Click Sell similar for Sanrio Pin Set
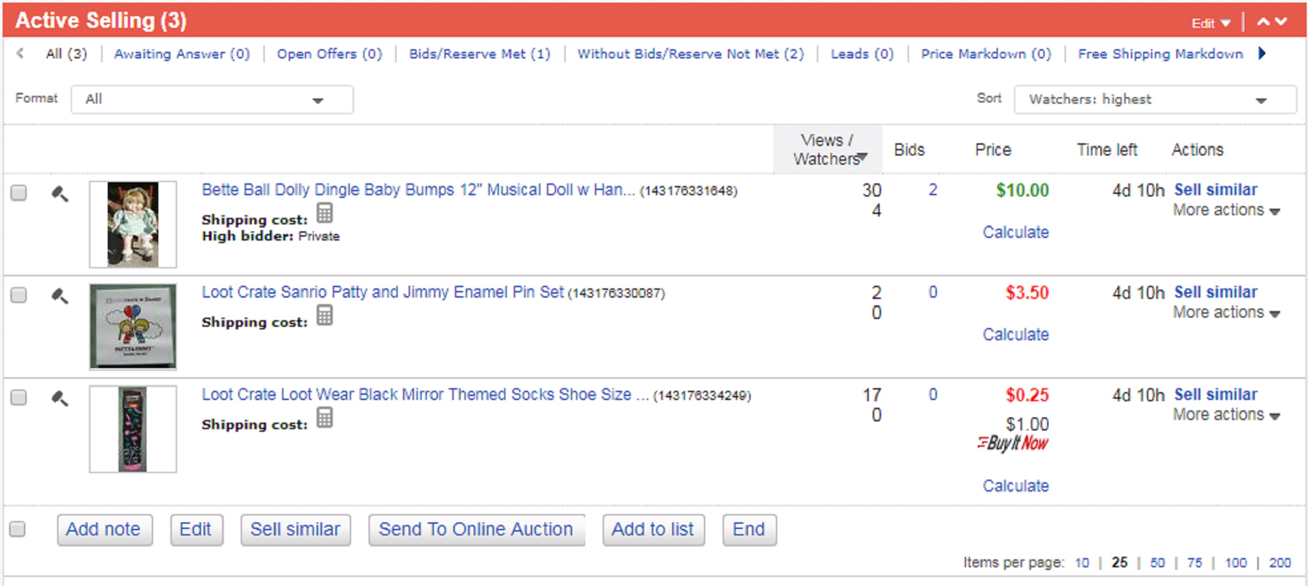This screenshot has height=586, width=1308. 1216,292
